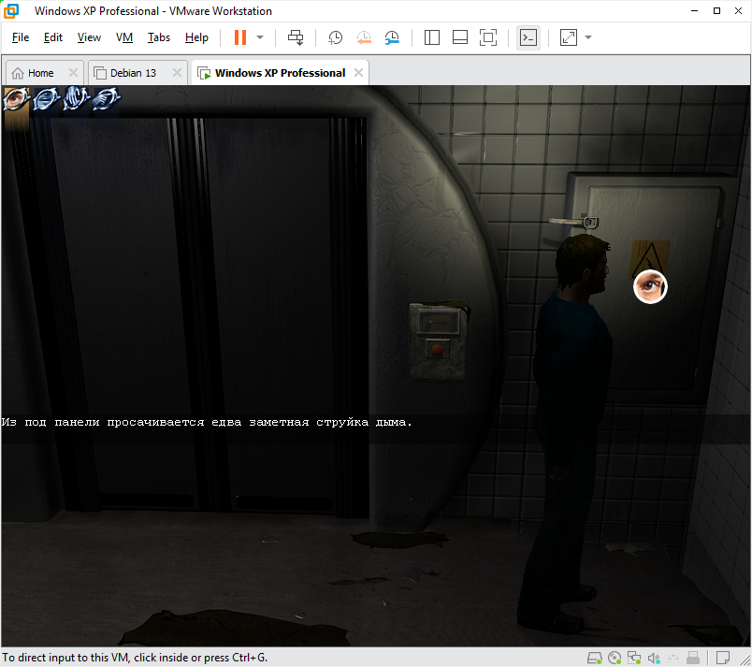This screenshot has height=667, width=752.
Task: Switch to the Debian 13 tab
Action: (x=132, y=73)
